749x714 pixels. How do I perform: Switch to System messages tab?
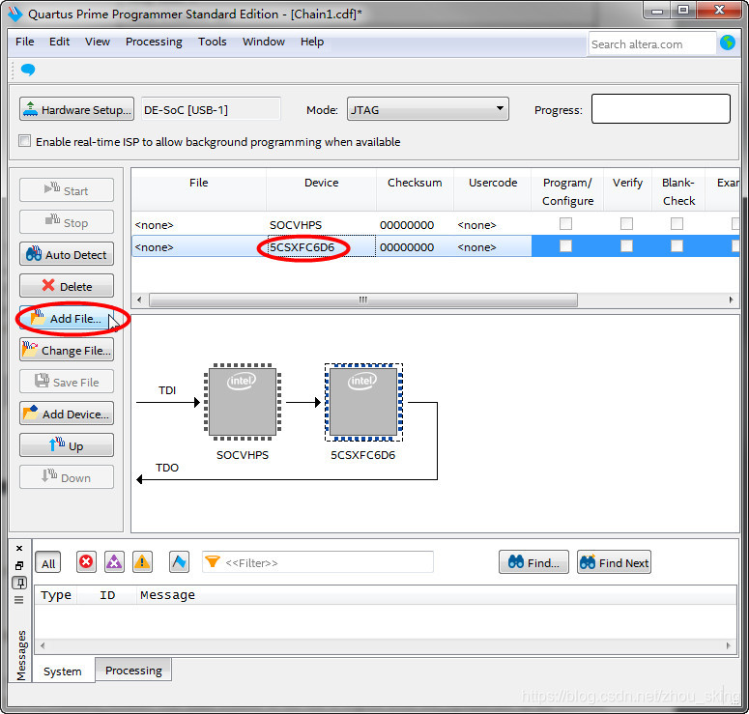pos(63,671)
